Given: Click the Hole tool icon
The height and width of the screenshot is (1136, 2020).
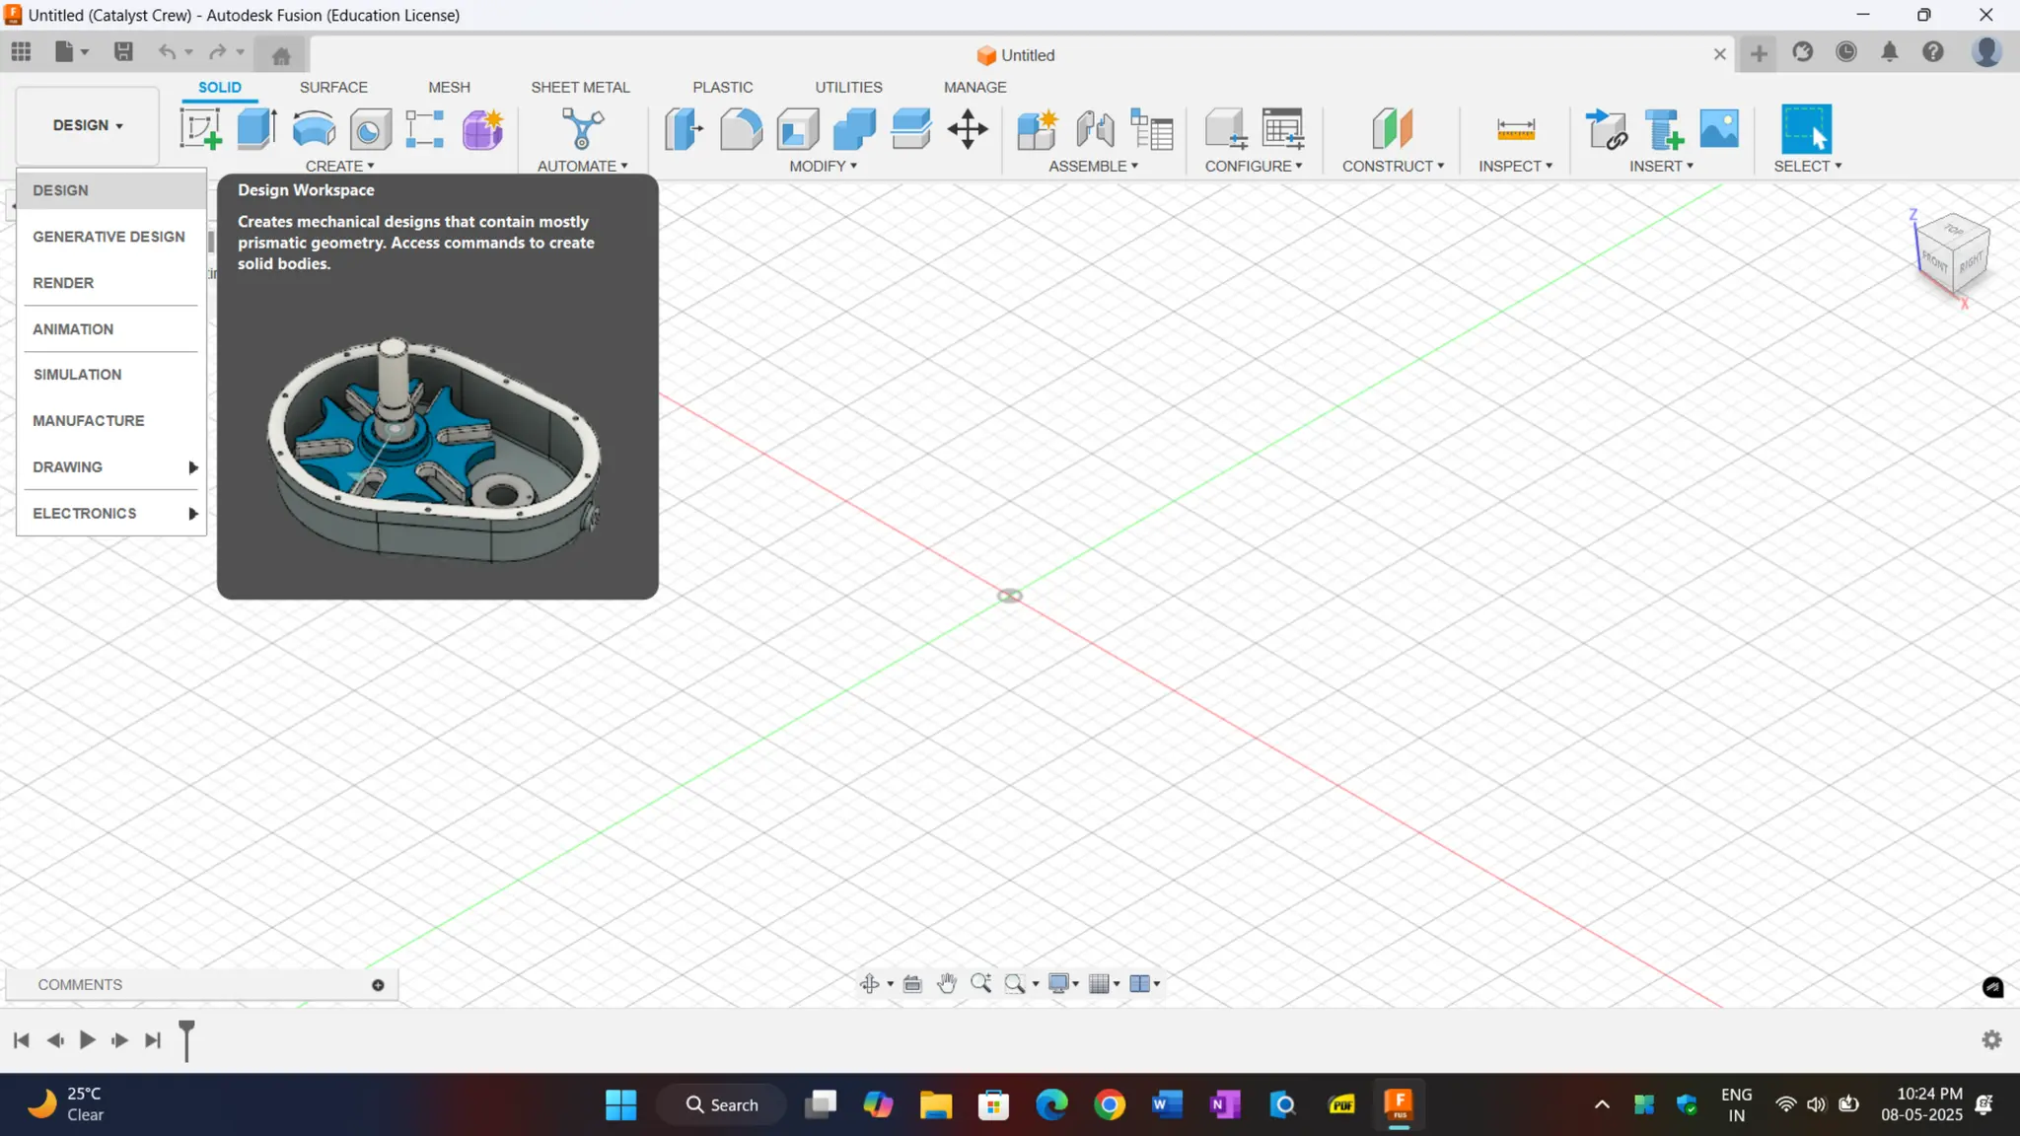Looking at the screenshot, I should tap(370, 129).
